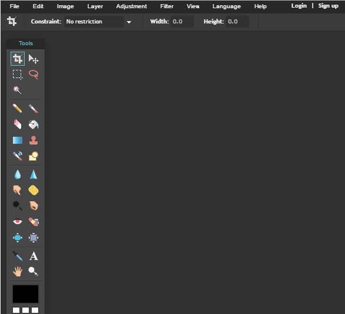345x314 pixels.
Task: Click the Login link
Action: [299, 6]
